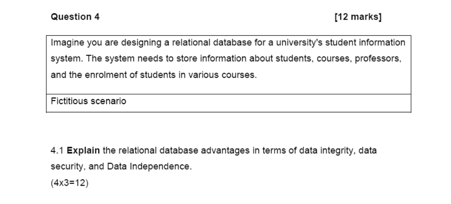Click the "[12 marks]" label
This screenshot has height=204, width=451.
point(358,17)
